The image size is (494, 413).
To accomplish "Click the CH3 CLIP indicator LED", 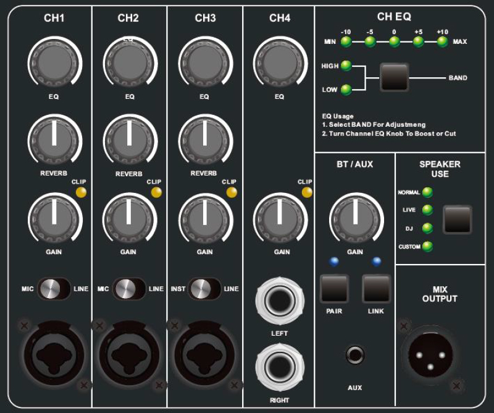I will 232,192.
